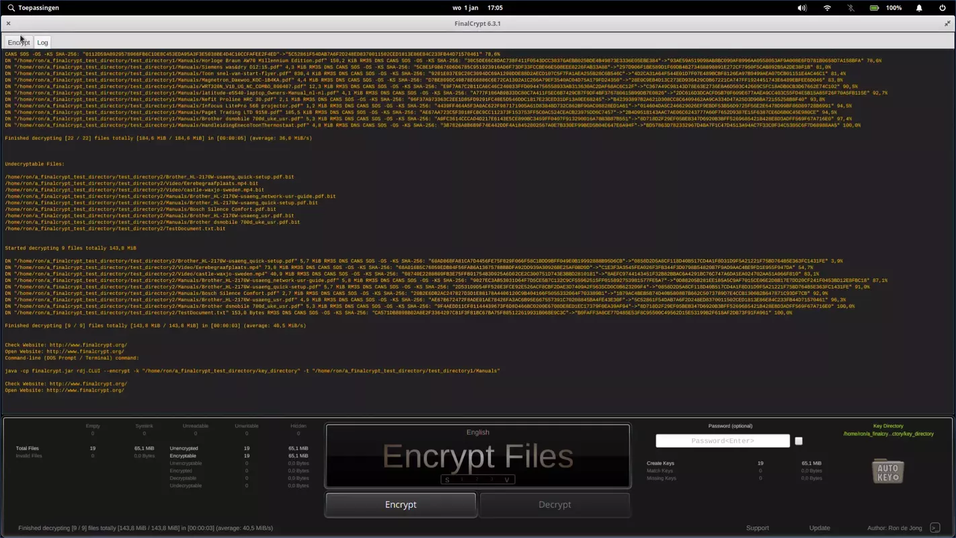Open the Bluetooth indicator in the top panel

850,8
